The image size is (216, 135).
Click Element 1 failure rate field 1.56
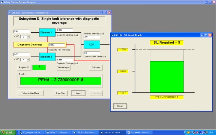pyautogui.click(x=22, y=31)
